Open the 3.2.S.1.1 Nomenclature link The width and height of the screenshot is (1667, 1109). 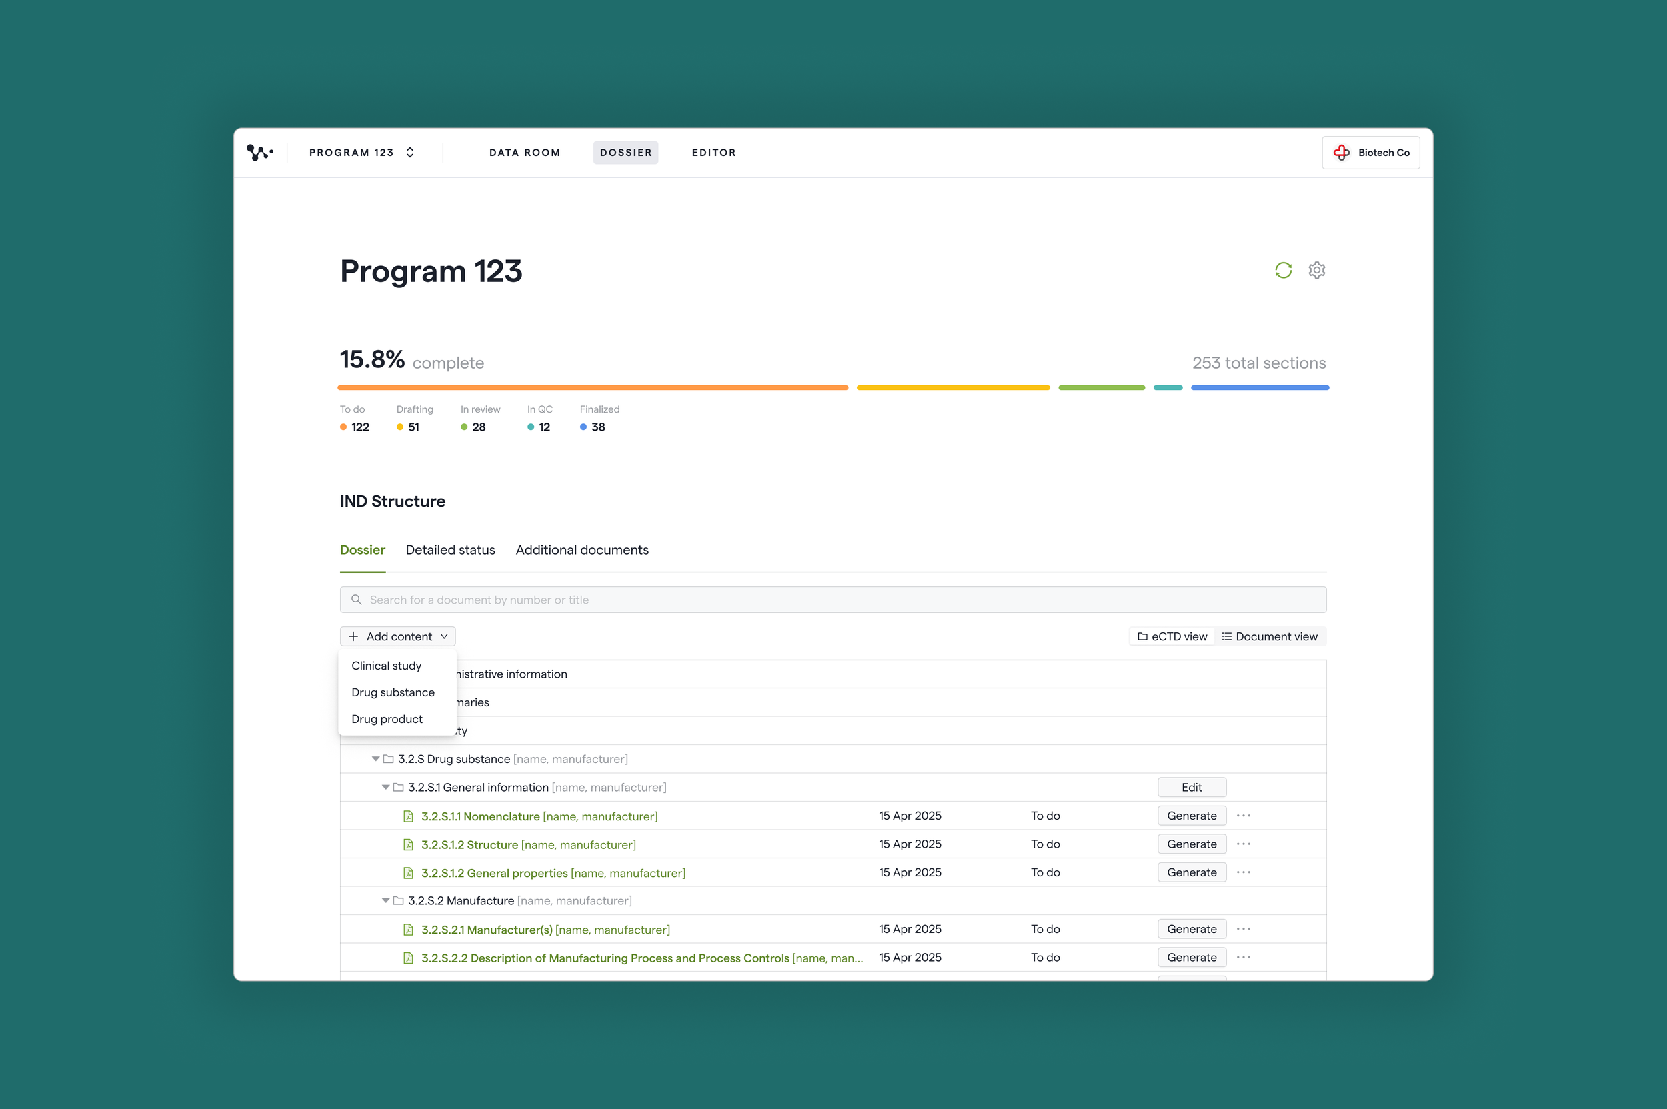tap(539, 816)
